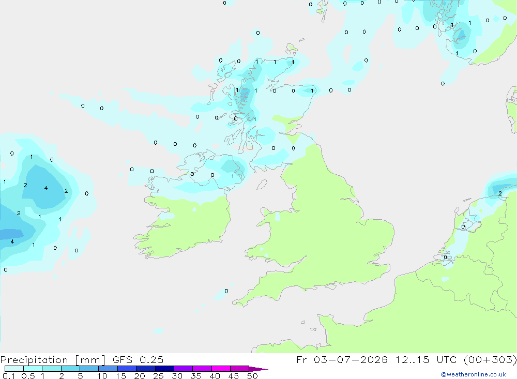Click the "Fr" weekday label
This screenshot has width=517, height=379.
tap(301, 359)
